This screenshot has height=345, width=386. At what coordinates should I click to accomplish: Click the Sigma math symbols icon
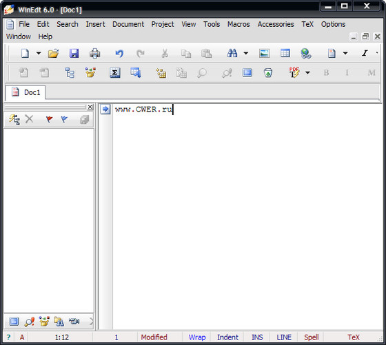(x=115, y=73)
